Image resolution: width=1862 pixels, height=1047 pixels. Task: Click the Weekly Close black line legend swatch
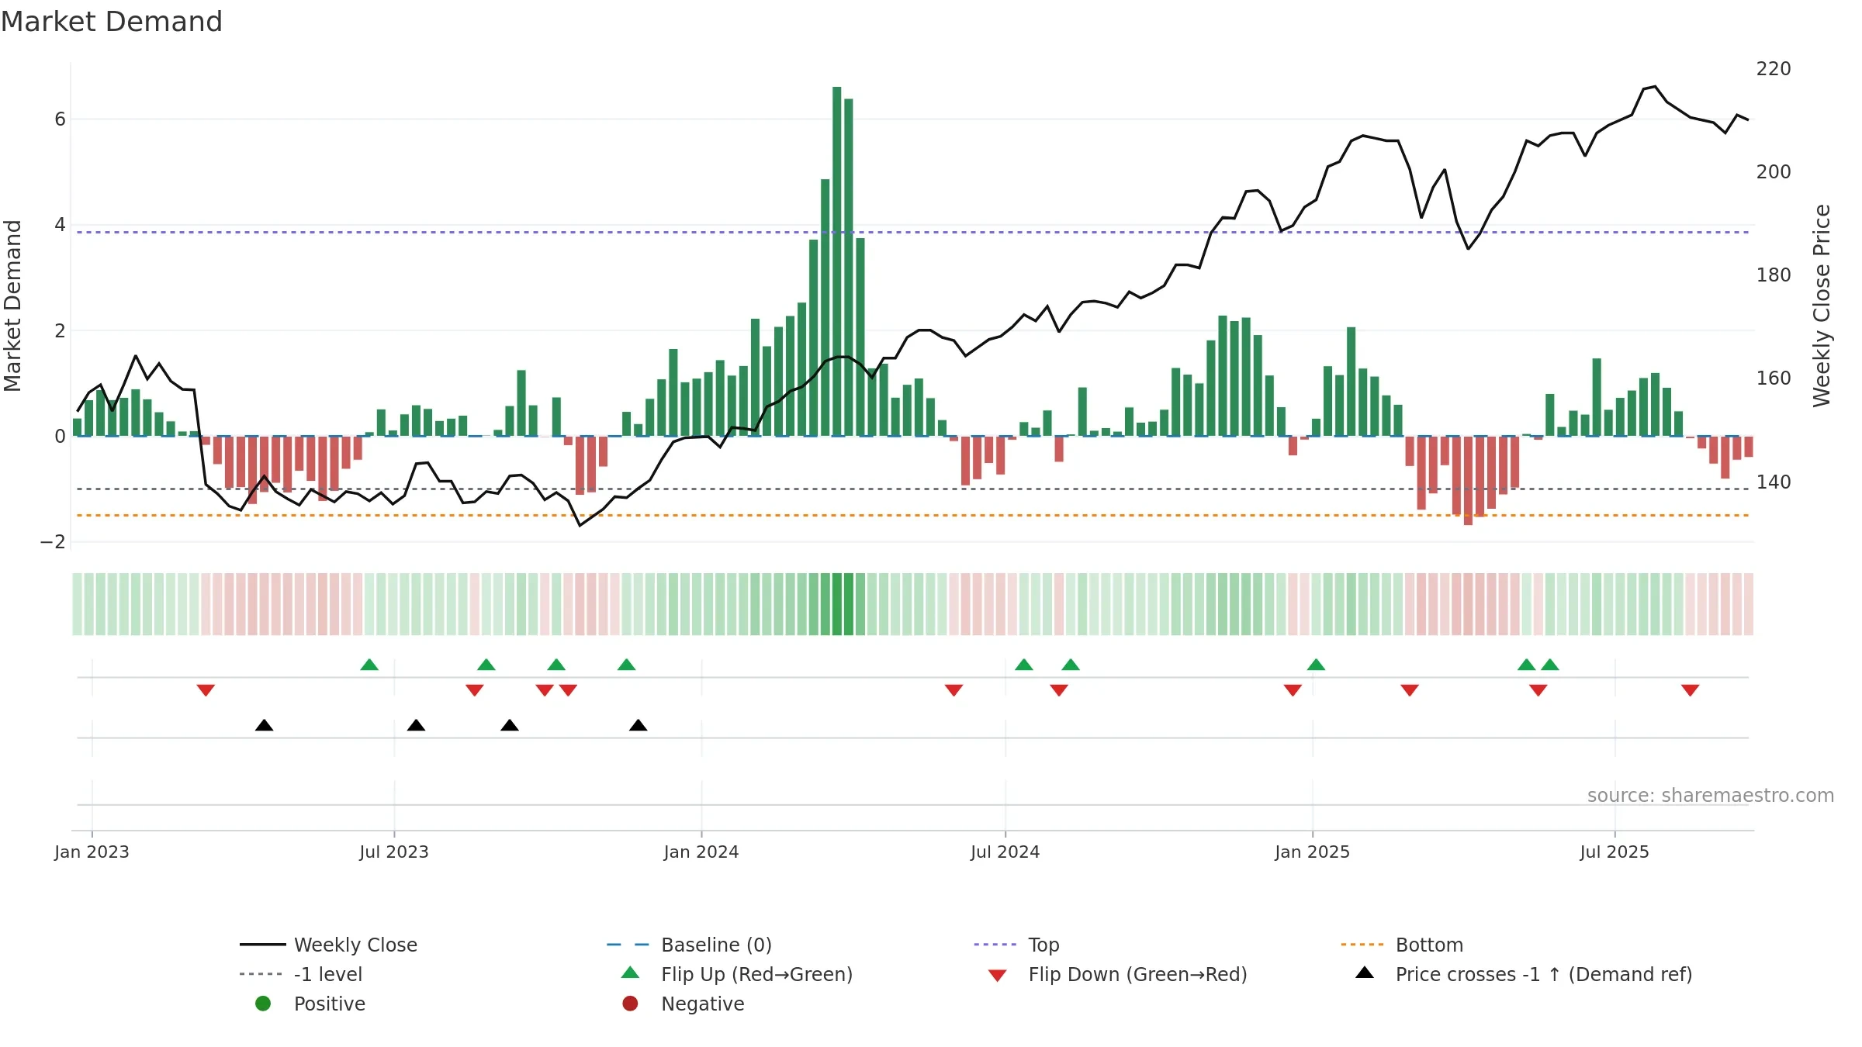point(262,945)
